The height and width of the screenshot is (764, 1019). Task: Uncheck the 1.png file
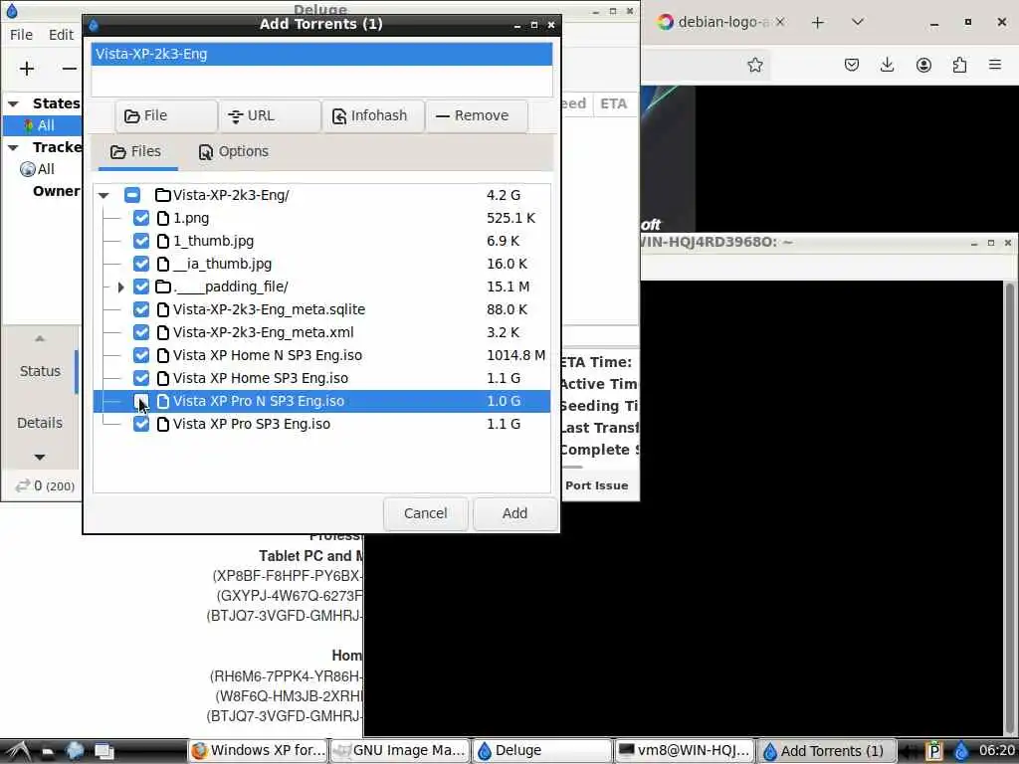(x=141, y=218)
